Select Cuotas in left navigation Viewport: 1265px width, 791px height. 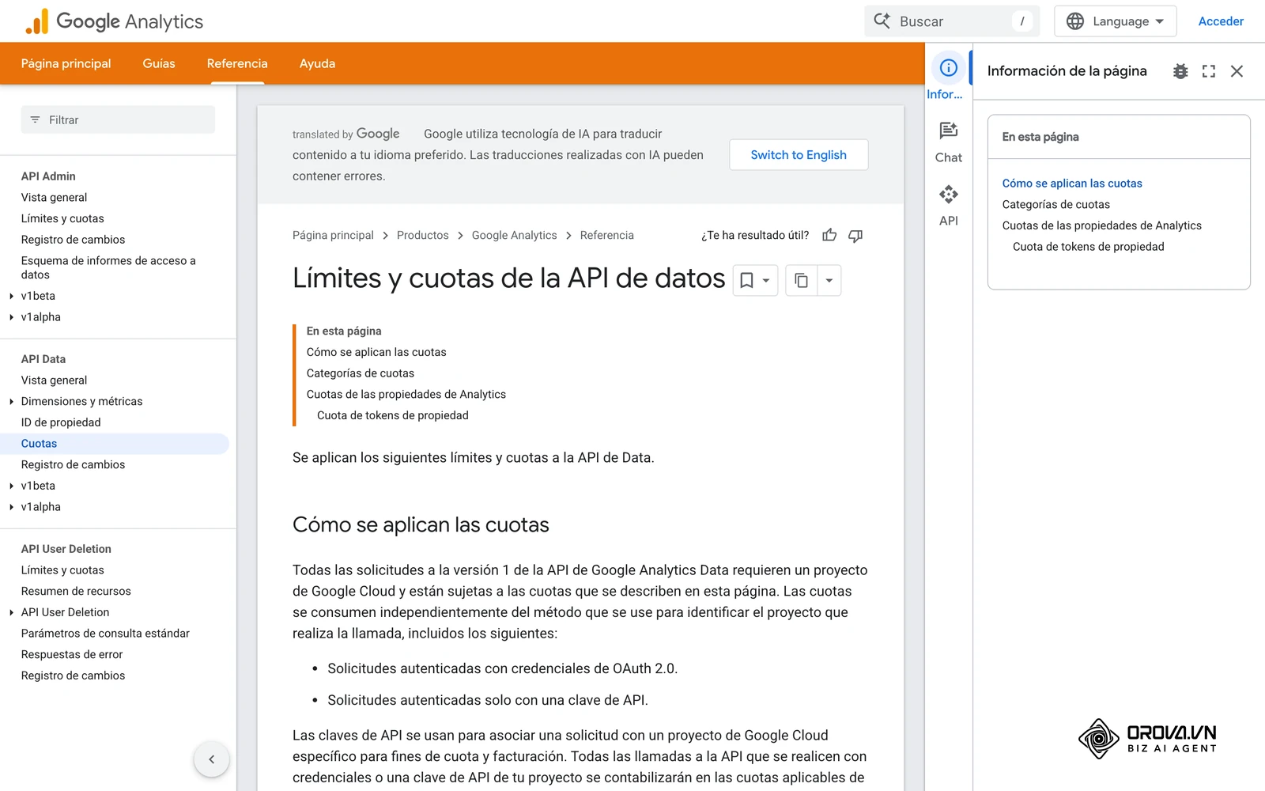pos(115,444)
